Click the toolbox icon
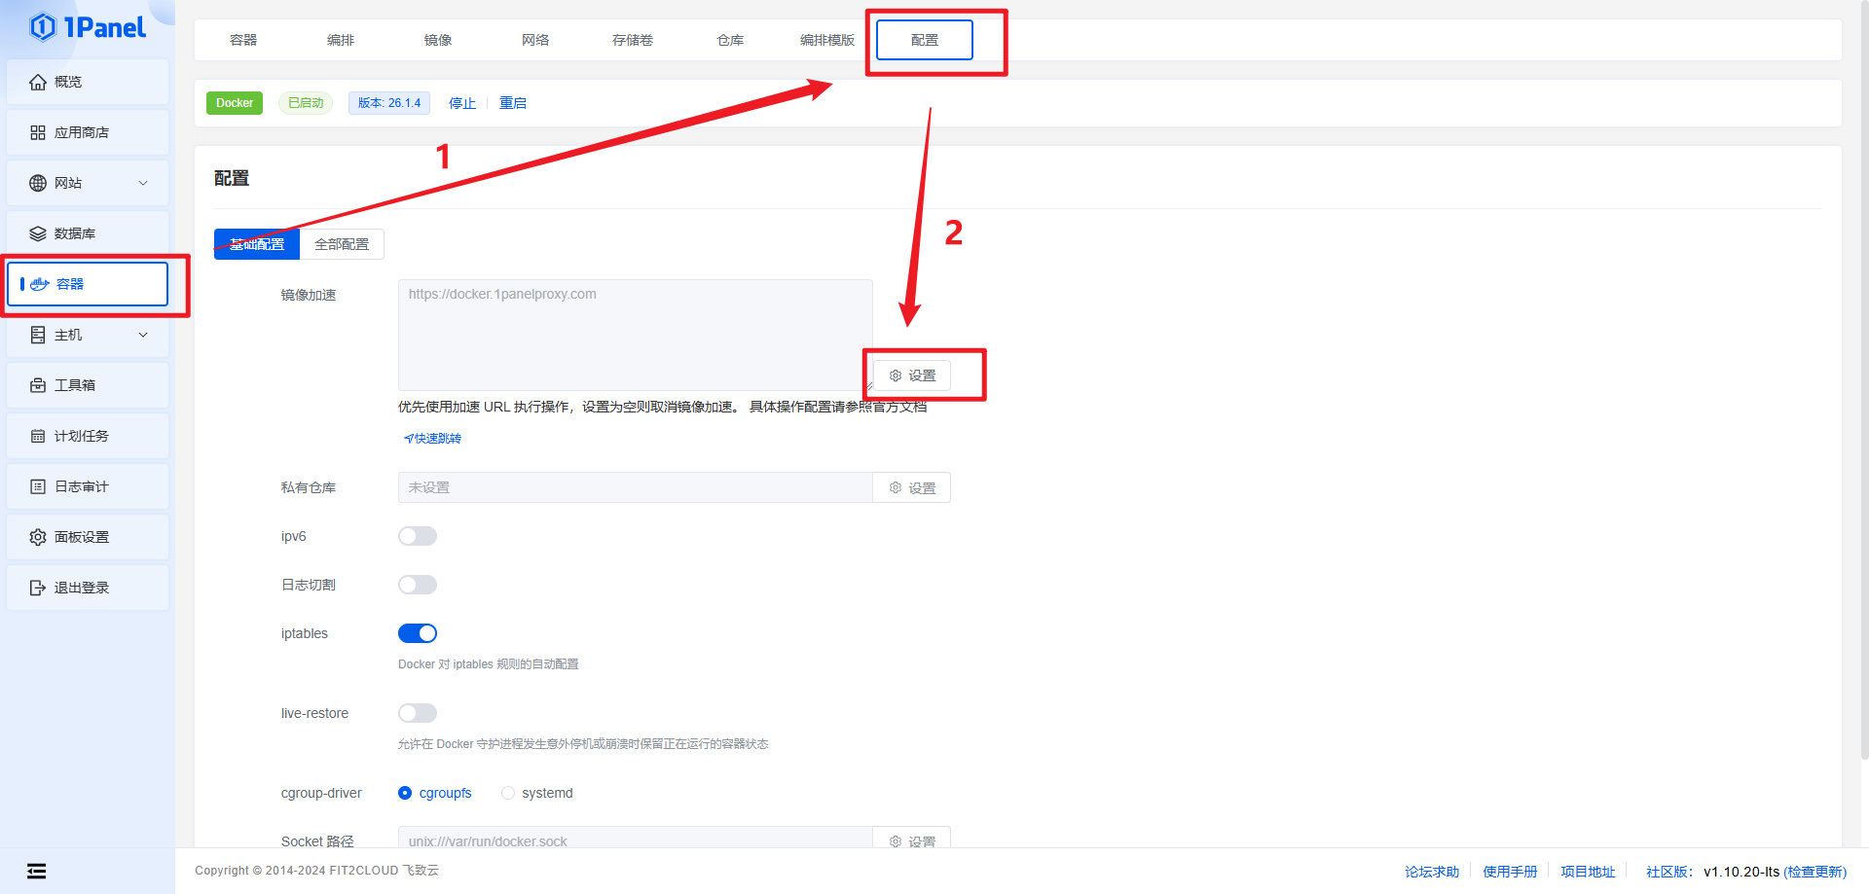The image size is (1869, 894). [38, 385]
